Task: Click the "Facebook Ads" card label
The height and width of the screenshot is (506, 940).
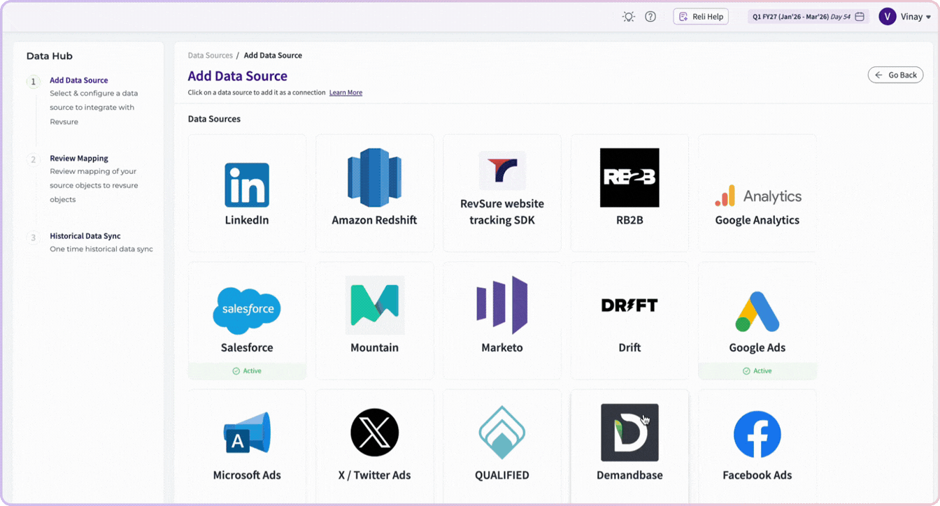Action: 757,475
